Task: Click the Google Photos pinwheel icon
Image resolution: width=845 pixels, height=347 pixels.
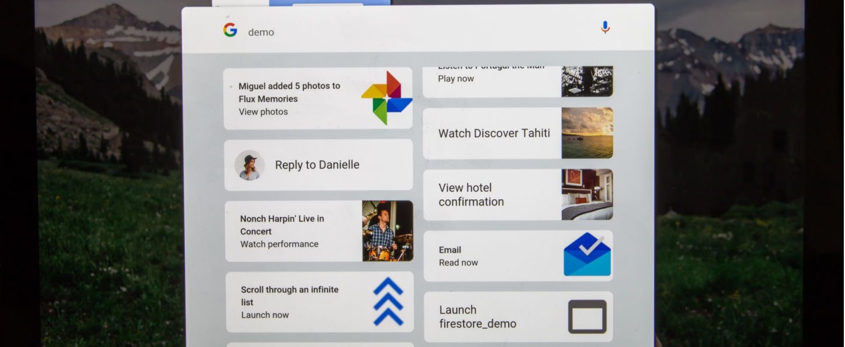Action: 386,98
